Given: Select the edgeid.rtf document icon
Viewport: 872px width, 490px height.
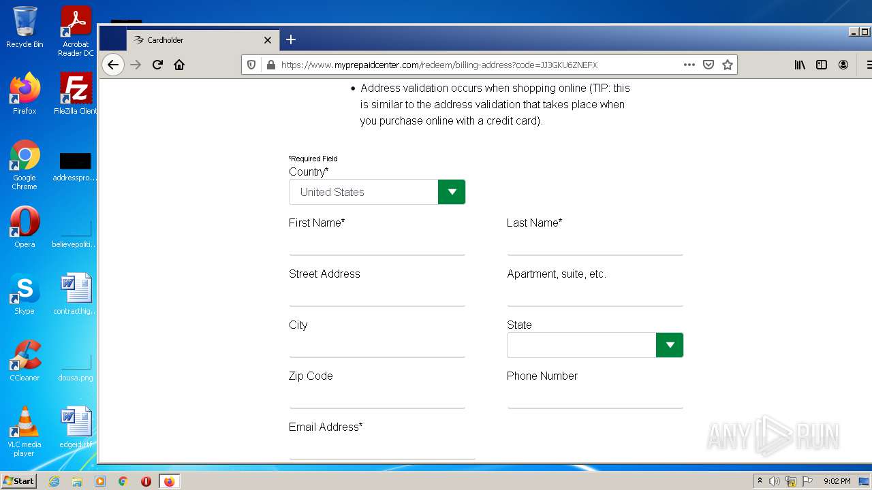Looking at the screenshot, I should 75,427.
